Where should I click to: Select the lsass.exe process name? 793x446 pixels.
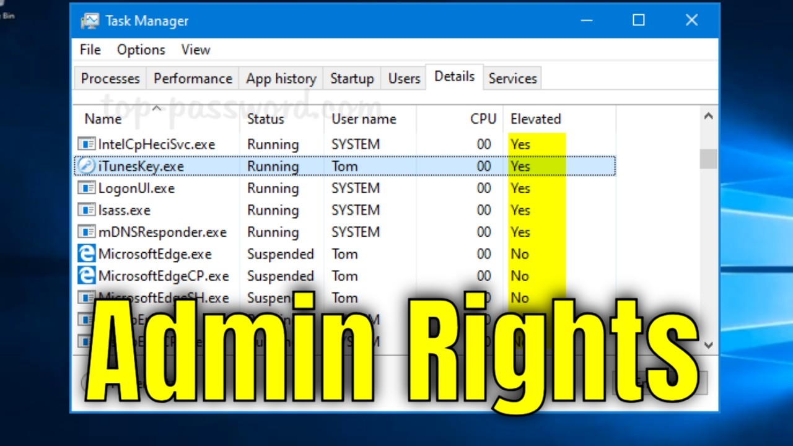(x=124, y=210)
